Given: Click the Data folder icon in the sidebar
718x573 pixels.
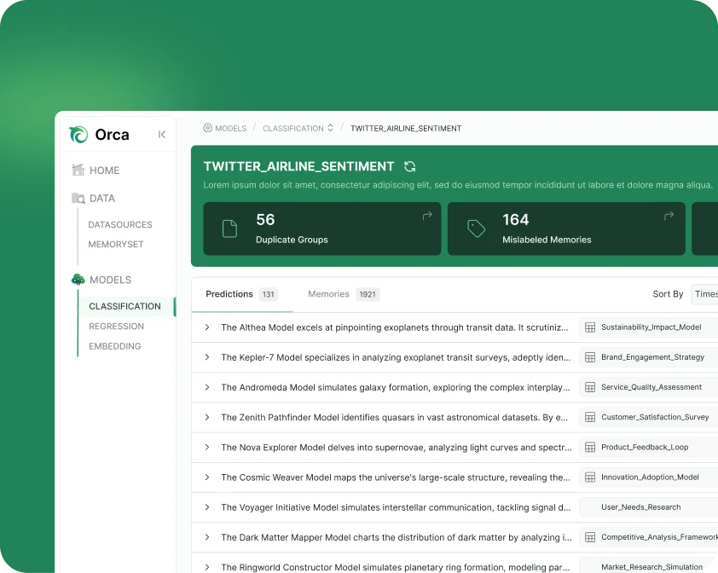Looking at the screenshot, I should (78, 199).
